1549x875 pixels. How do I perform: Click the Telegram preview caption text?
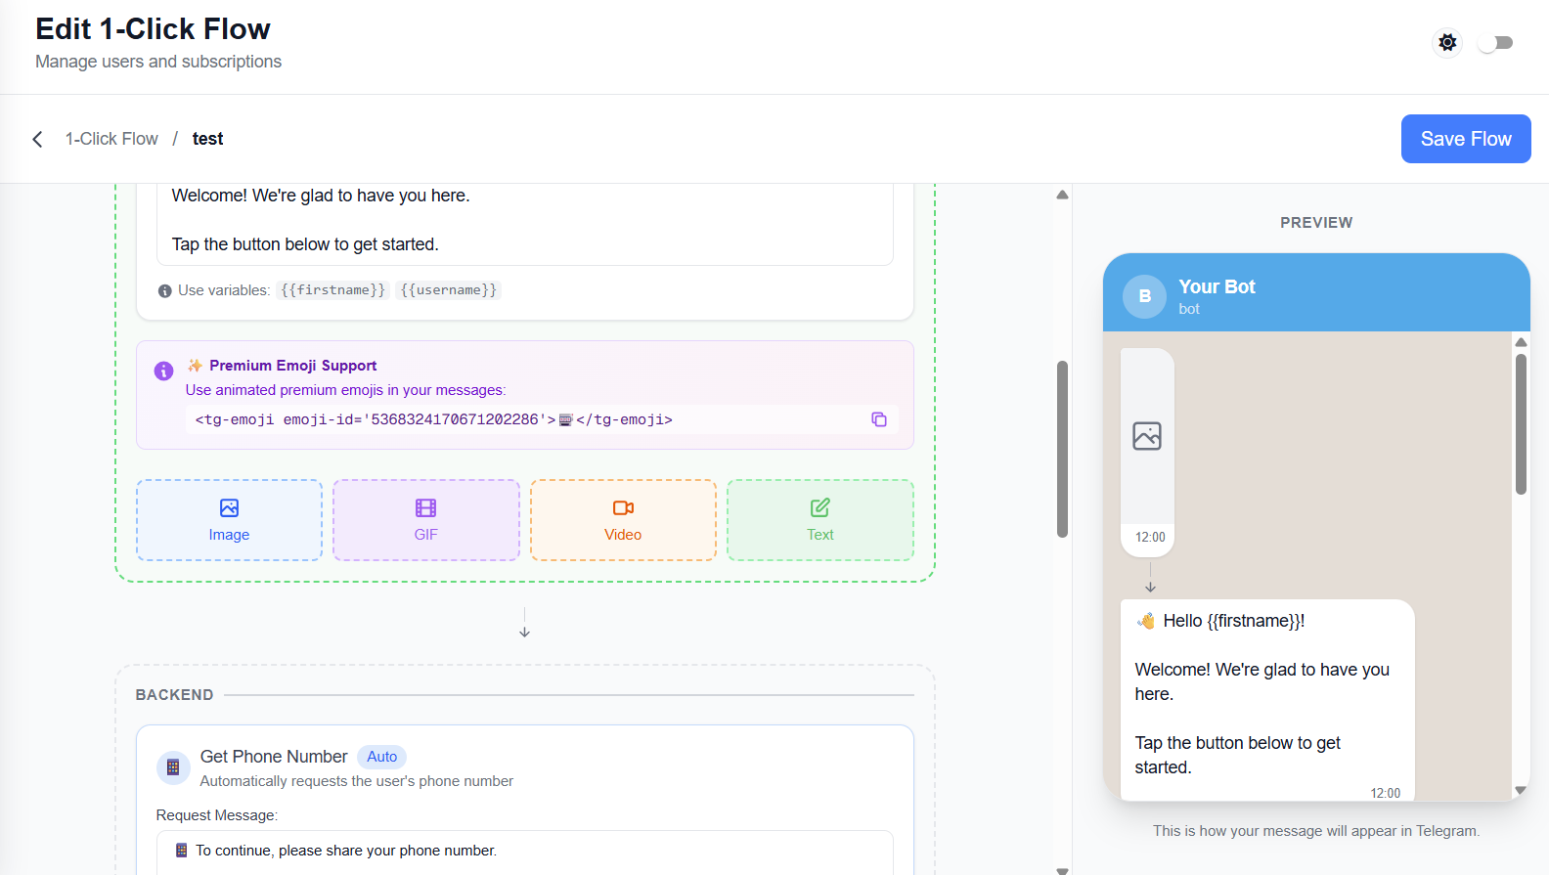coord(1316,831)
